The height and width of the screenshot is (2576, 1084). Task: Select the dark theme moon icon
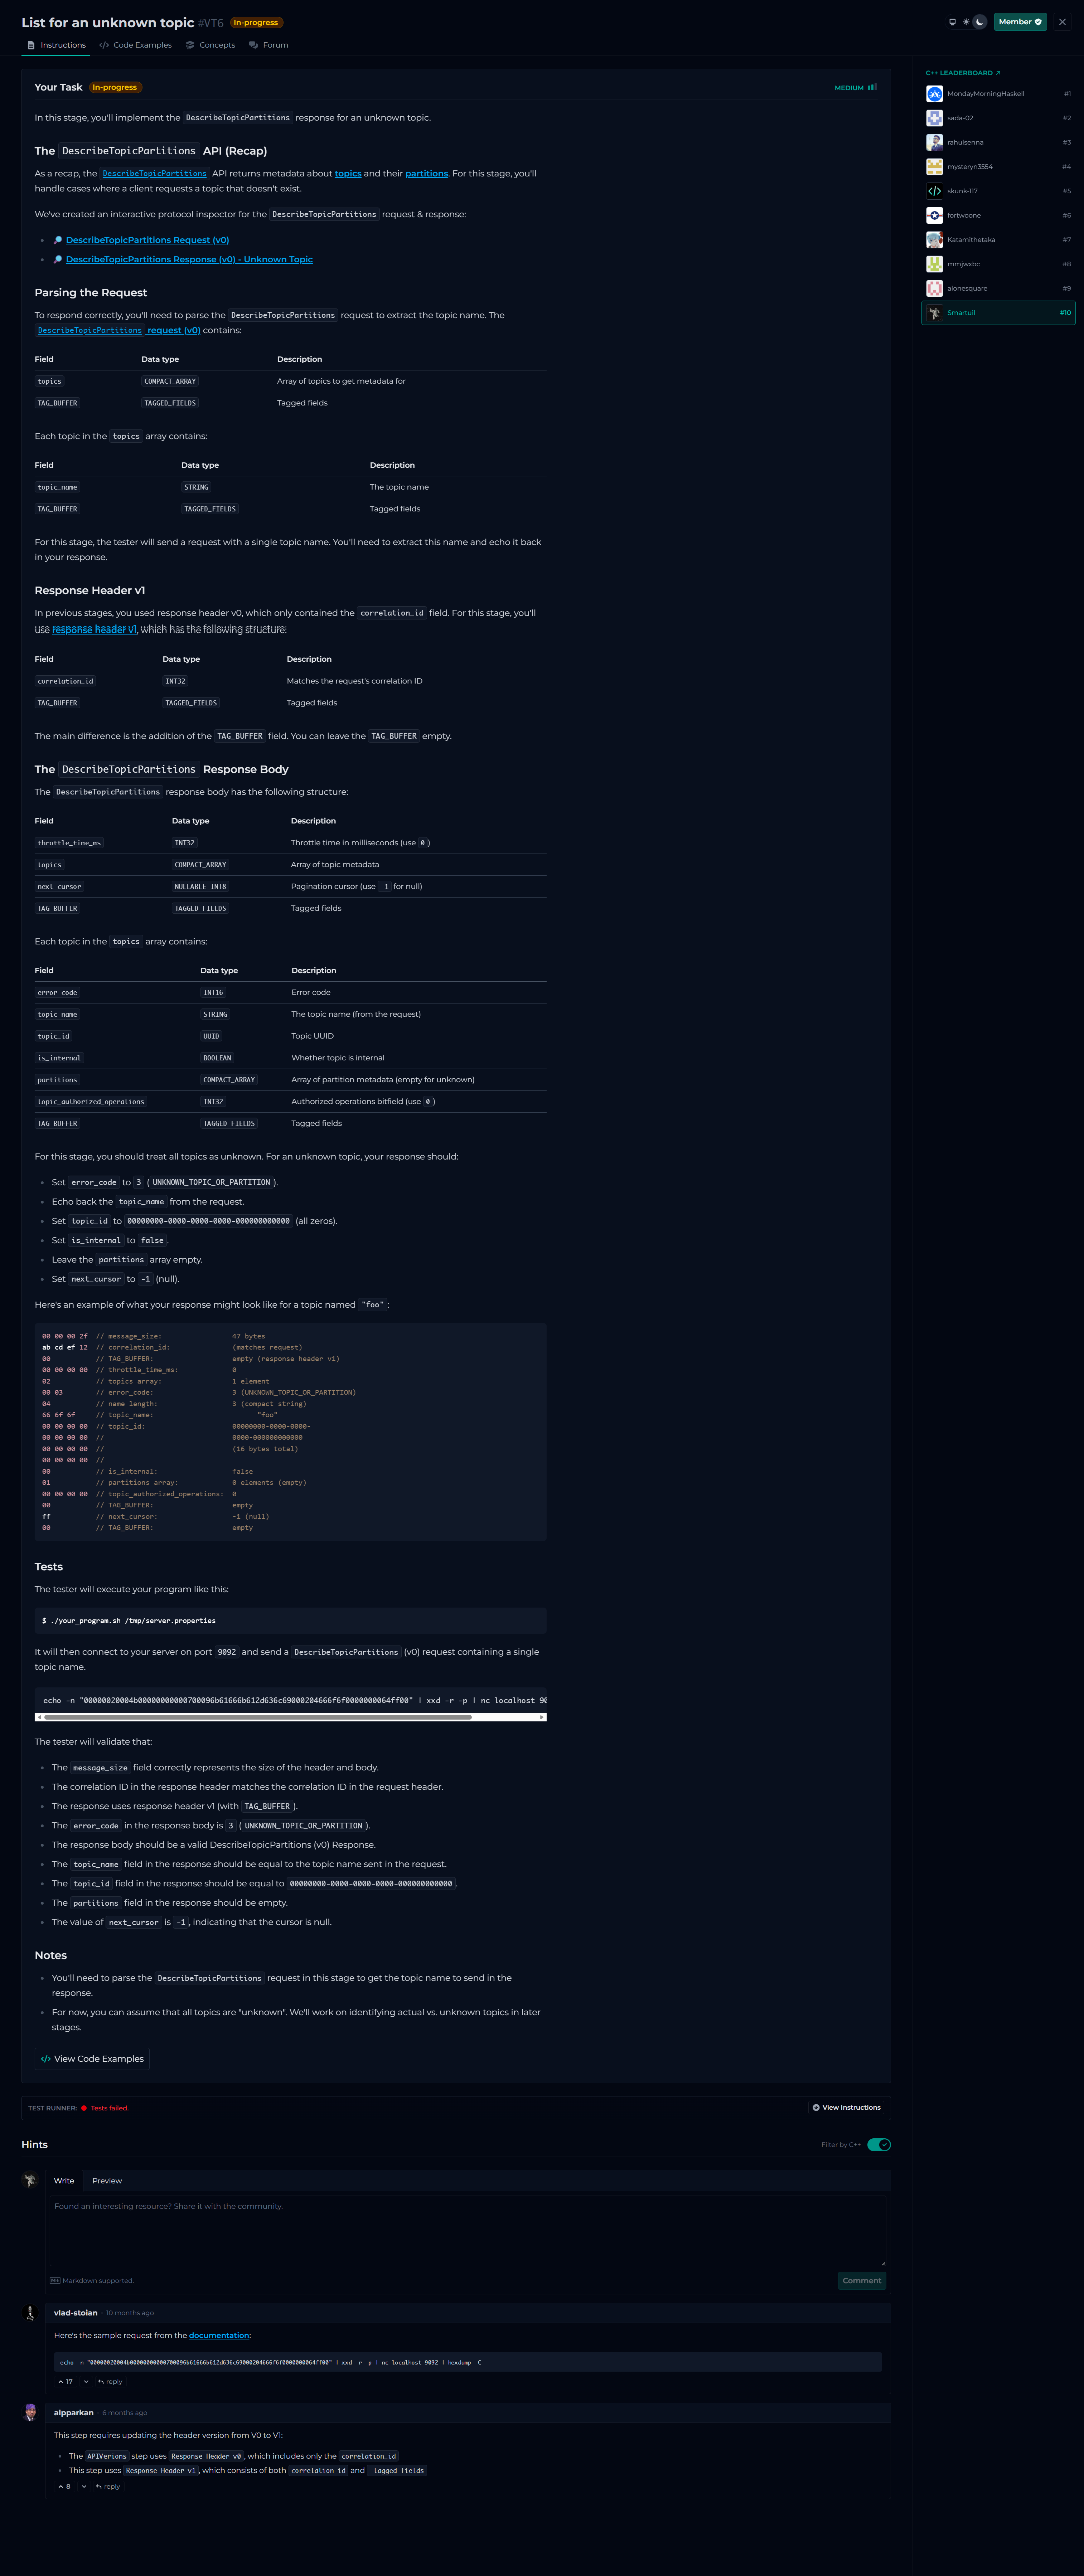[980, 22]
